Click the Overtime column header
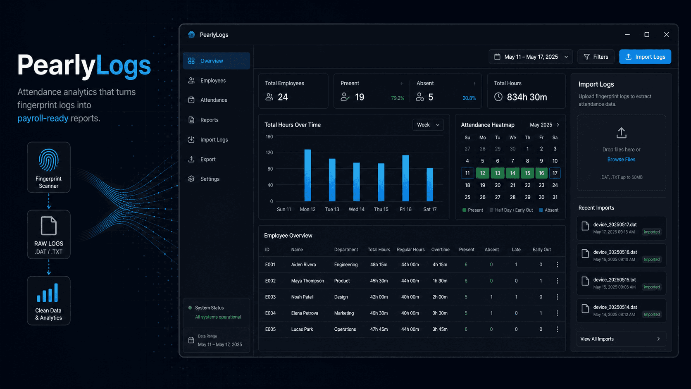 pos(440,250)
